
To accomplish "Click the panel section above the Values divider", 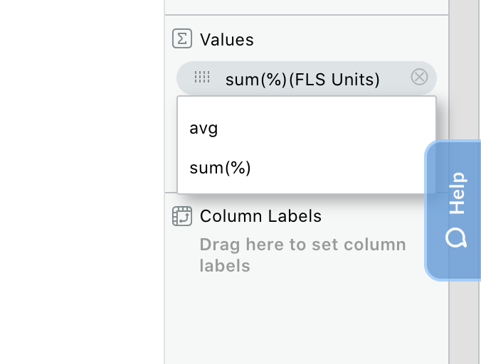I will 307,6.
